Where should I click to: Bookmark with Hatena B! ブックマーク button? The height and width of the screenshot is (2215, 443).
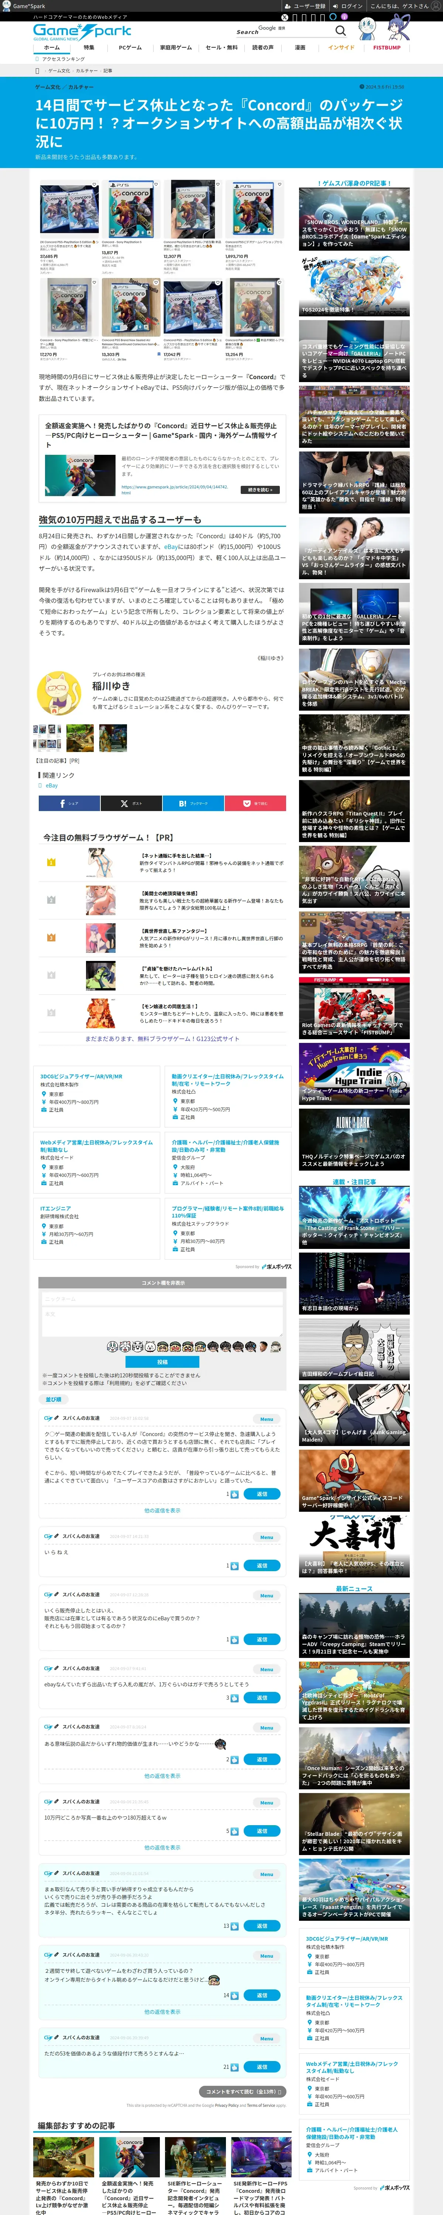click(193, 803)
